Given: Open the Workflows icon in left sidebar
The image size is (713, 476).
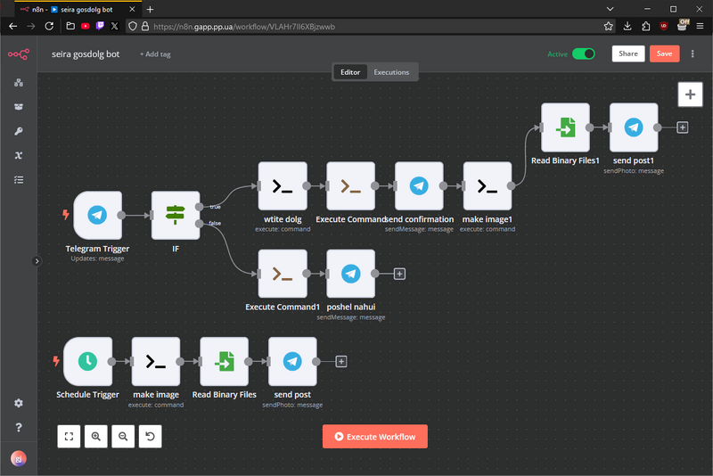Looking at the screenshot, I should [19, 83].
